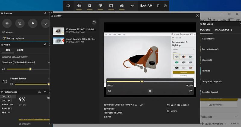Image resolution: width=241 pixels, height=127 pixels.
Task: Click the cast video icon in the player
Action: 191,91
